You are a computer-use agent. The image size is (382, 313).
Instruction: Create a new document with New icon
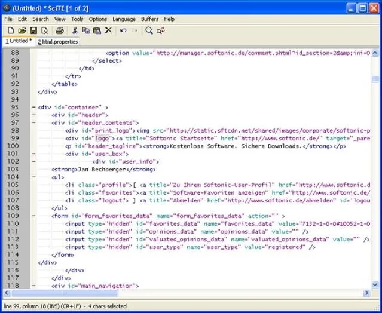pyautogui.click(x=11, y=30)
